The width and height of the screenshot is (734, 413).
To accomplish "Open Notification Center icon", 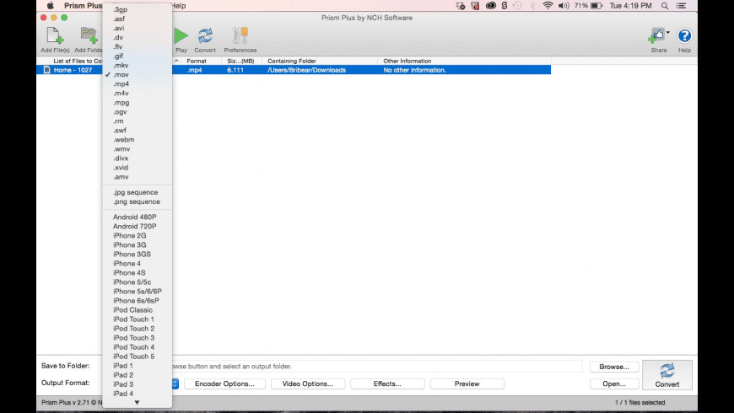I will pos(682,6).
